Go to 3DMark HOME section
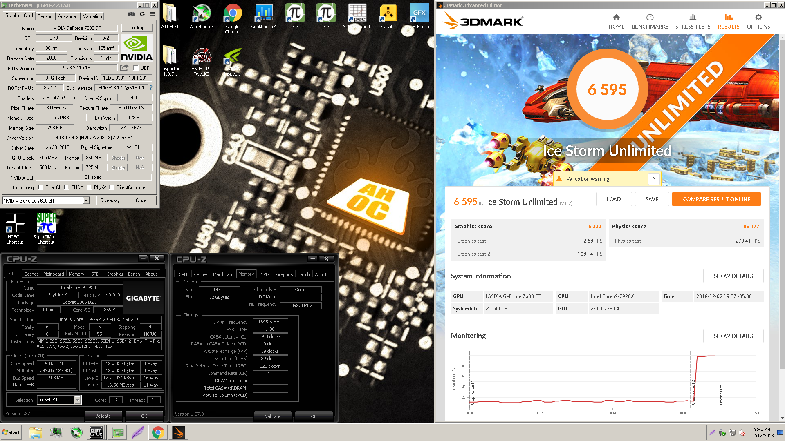Image resolution: width=785 pixels, height=441 pixels. click(616, 21)
